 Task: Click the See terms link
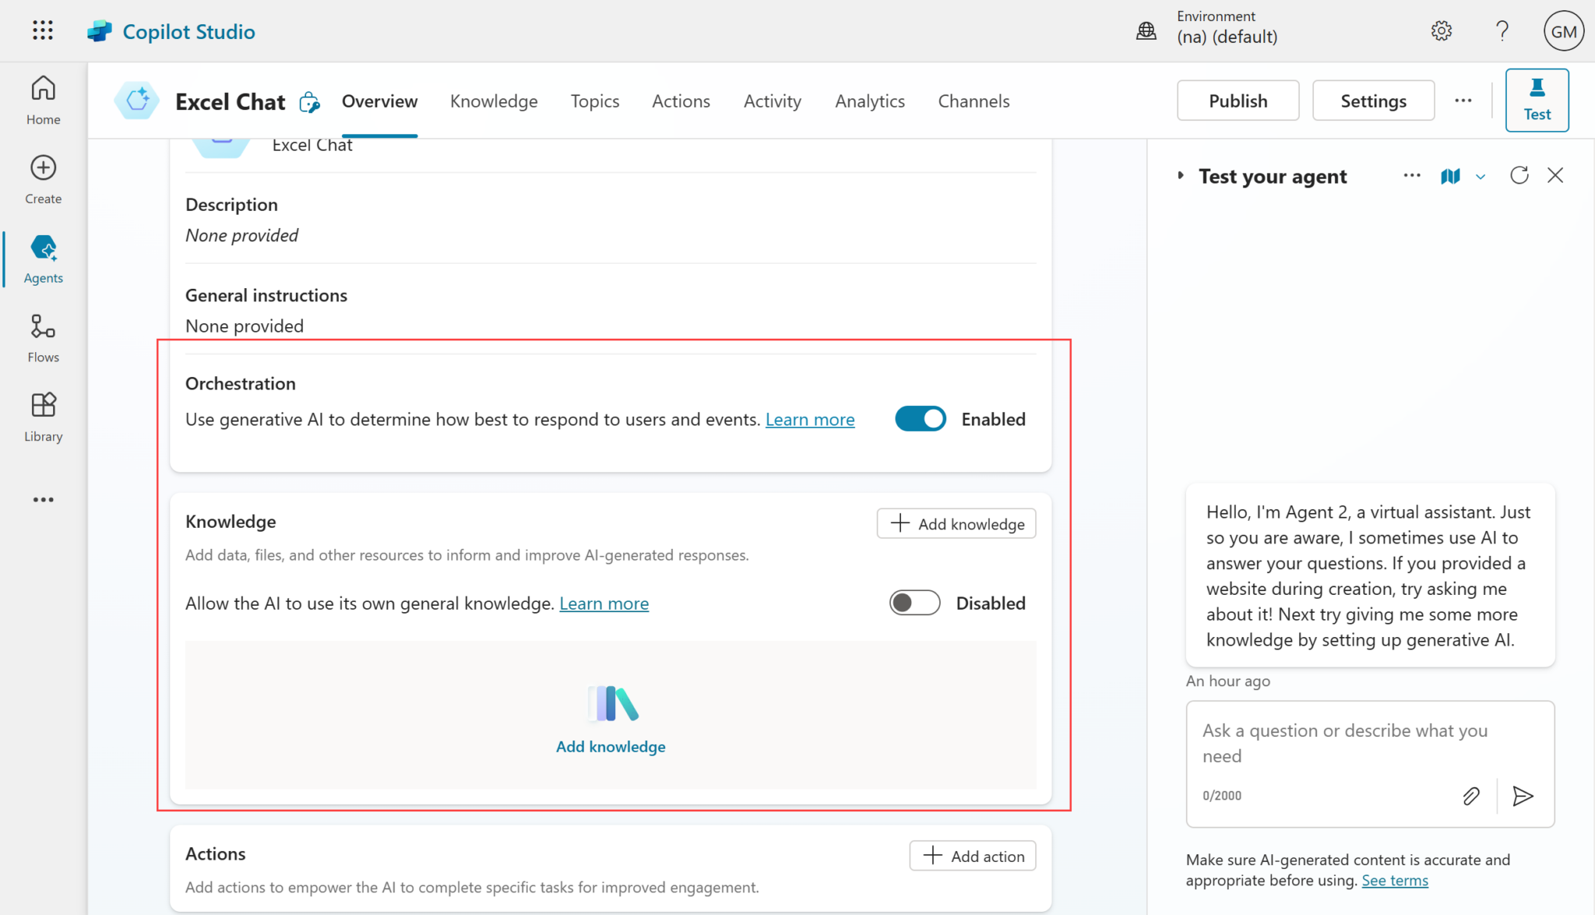(1394, 881)
